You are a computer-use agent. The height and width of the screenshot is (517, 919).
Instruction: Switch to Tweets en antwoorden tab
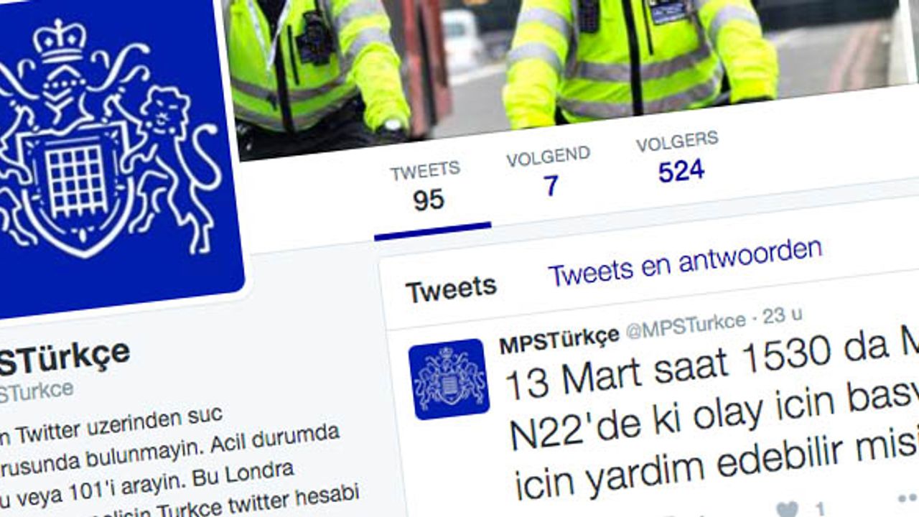pyautogui.click(x=685, y=261)
